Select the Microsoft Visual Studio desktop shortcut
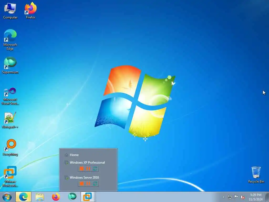Viewport: 269px width, 202px height. 10,96
